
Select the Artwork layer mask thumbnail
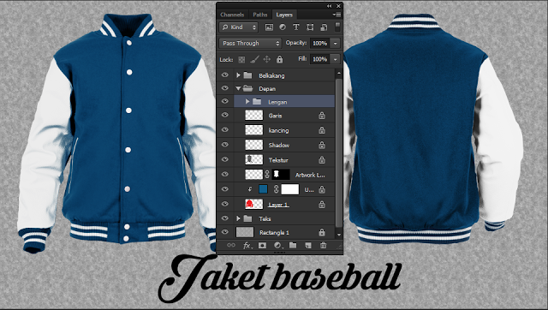281,175
